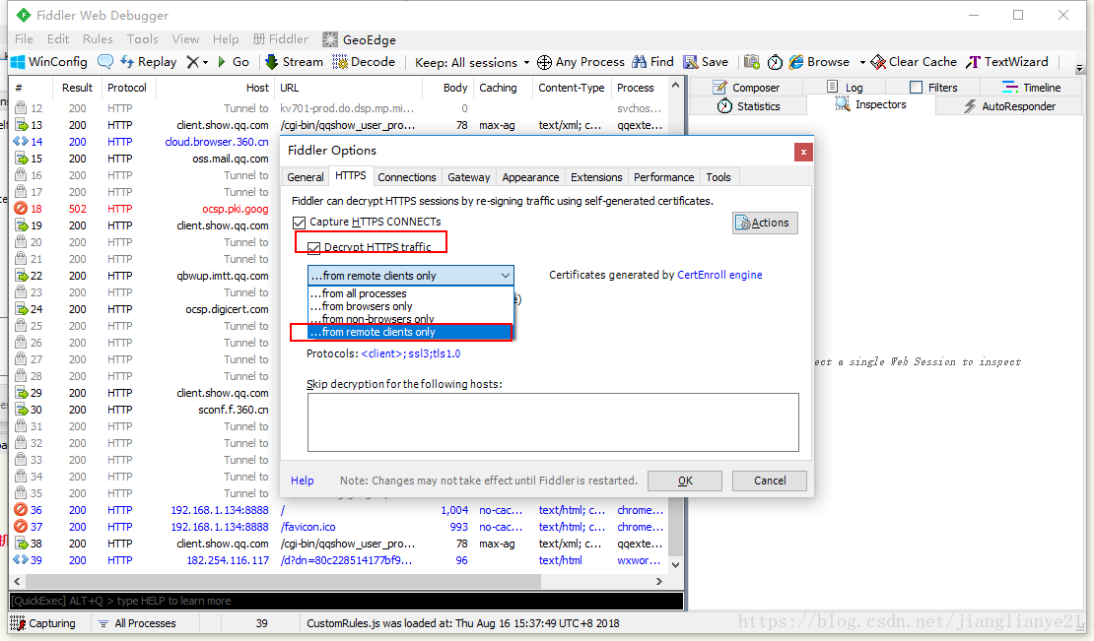Open the Connections options tab
The width and height of the screenshot is (1094, 641).
[407, 177]
